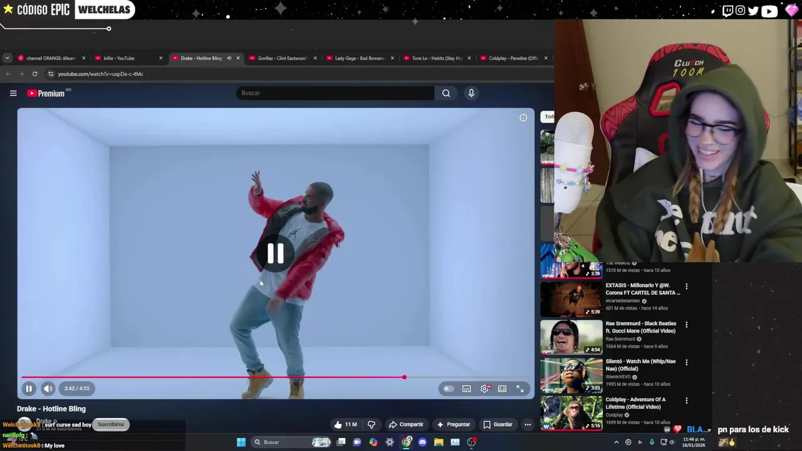Open Rae Sremmurd - Black Beatles video title

point(640,327)
